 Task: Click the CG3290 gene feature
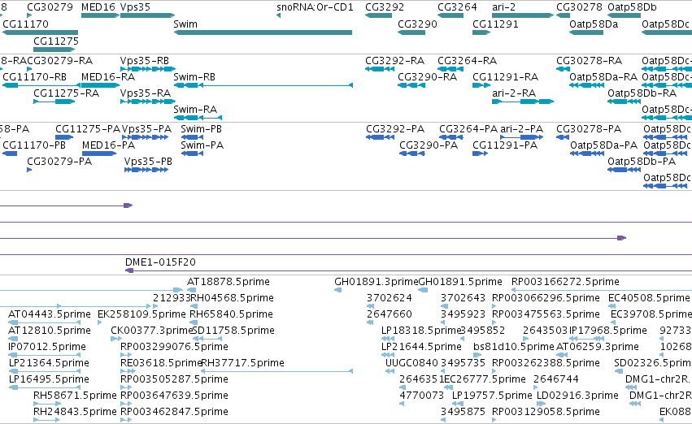tap(411, 32)
